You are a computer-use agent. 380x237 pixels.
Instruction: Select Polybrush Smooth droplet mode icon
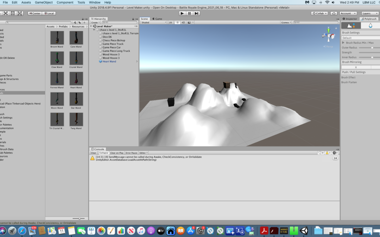[x=370, y=25]
